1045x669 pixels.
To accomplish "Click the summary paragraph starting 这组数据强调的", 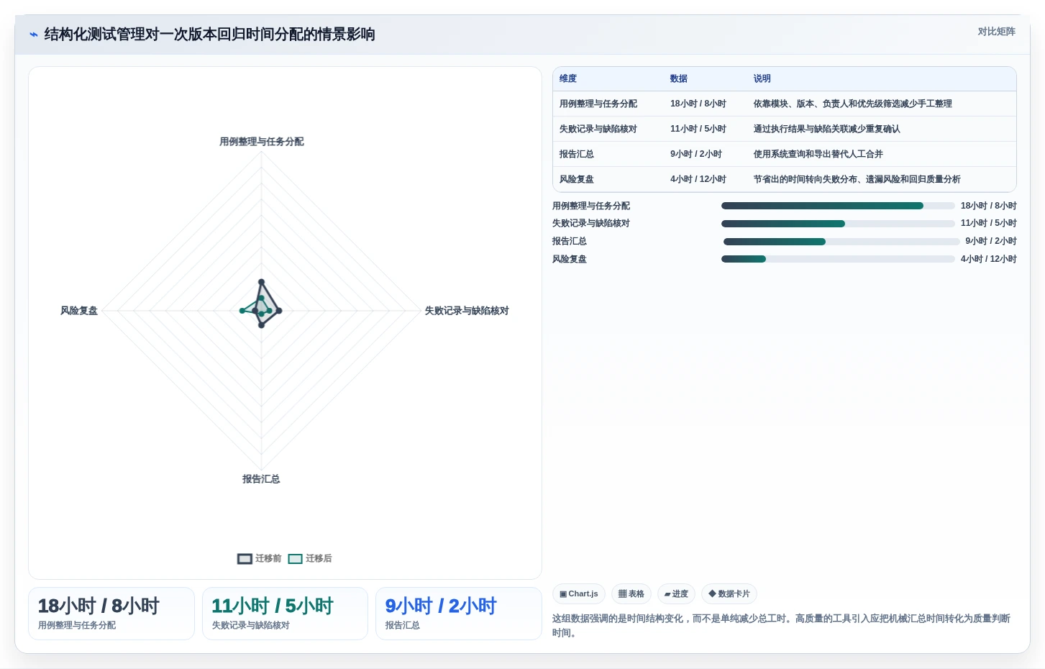I will (782, 626).
